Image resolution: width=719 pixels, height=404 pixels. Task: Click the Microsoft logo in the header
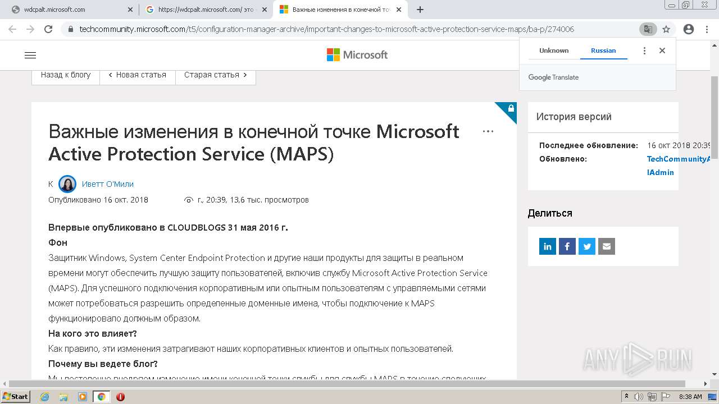357,55
